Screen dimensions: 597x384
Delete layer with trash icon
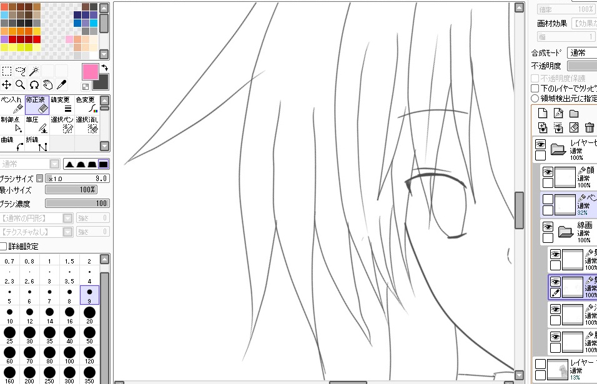(590, 127)
